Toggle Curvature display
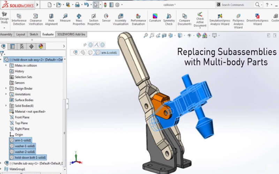The width and height of the screenshot is (279, 174). (x=155, y=18)
